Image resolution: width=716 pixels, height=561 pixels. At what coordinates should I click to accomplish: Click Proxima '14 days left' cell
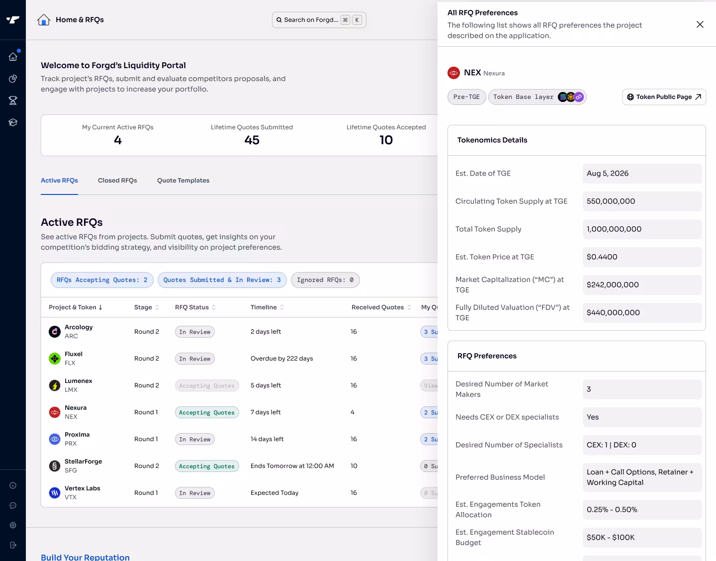click(x=267, y=439)
